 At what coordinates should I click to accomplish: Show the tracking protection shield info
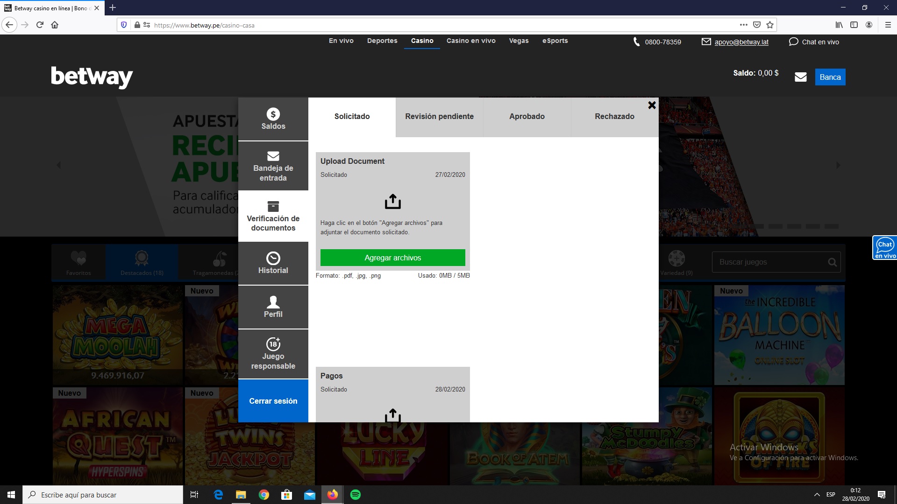coord(124,25)
